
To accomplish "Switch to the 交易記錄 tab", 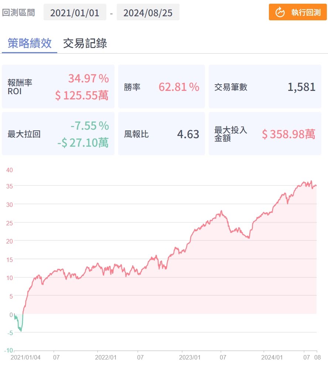I will [x=85, y=43].
